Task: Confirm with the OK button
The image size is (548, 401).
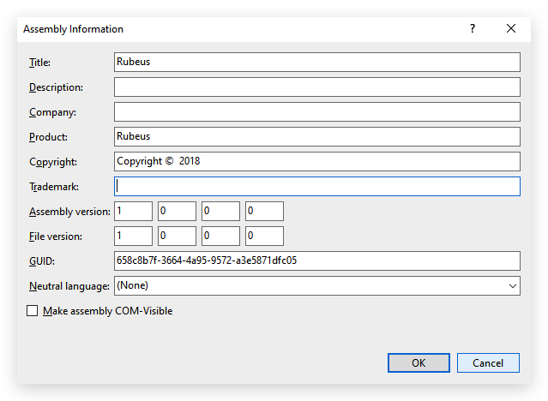Action: 419,363
